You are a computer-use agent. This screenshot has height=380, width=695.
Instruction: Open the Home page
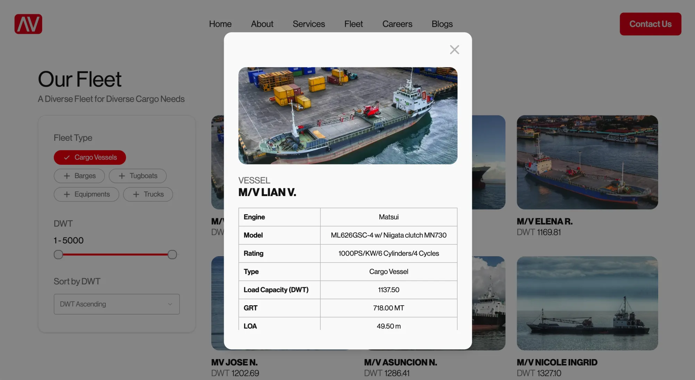point(220,24)
